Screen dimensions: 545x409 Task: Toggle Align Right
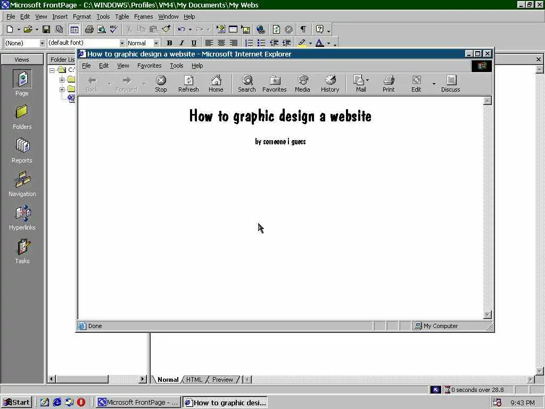234,43
